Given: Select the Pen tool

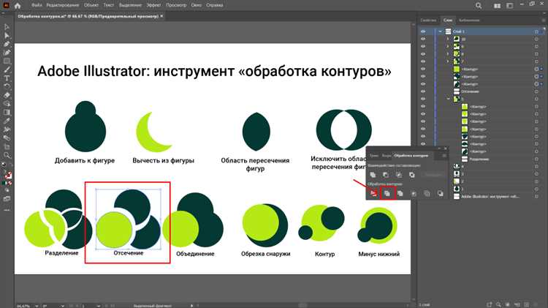Looking at the screenshot, I should [x=7, y=44].
